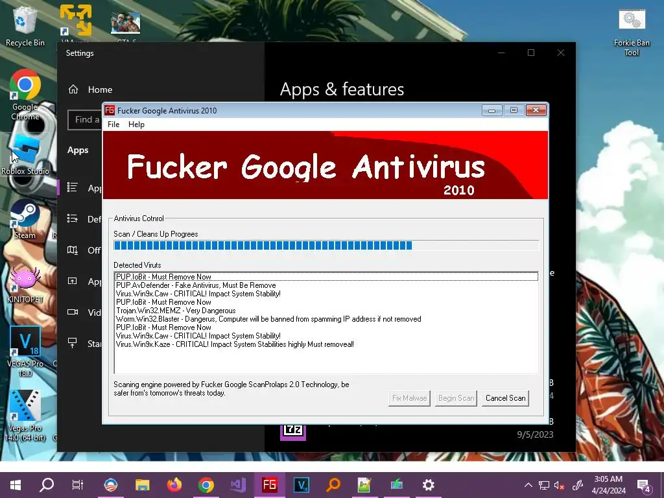
Task: Go to Home in Settings window
Action: 90,89
